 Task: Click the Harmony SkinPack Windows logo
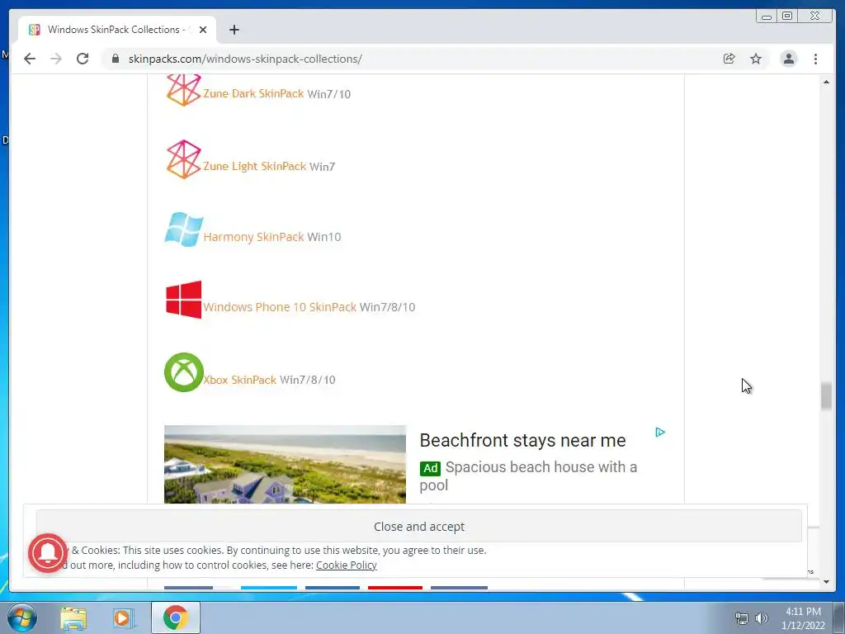click(184, 229)
